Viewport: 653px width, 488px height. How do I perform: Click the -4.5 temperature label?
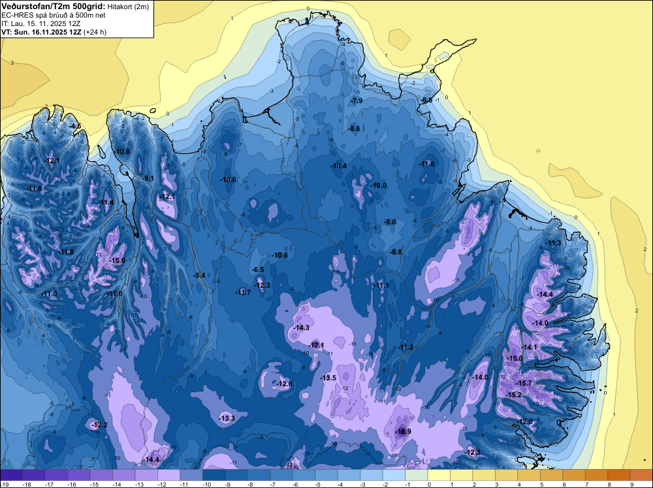[x=75, y=126]
